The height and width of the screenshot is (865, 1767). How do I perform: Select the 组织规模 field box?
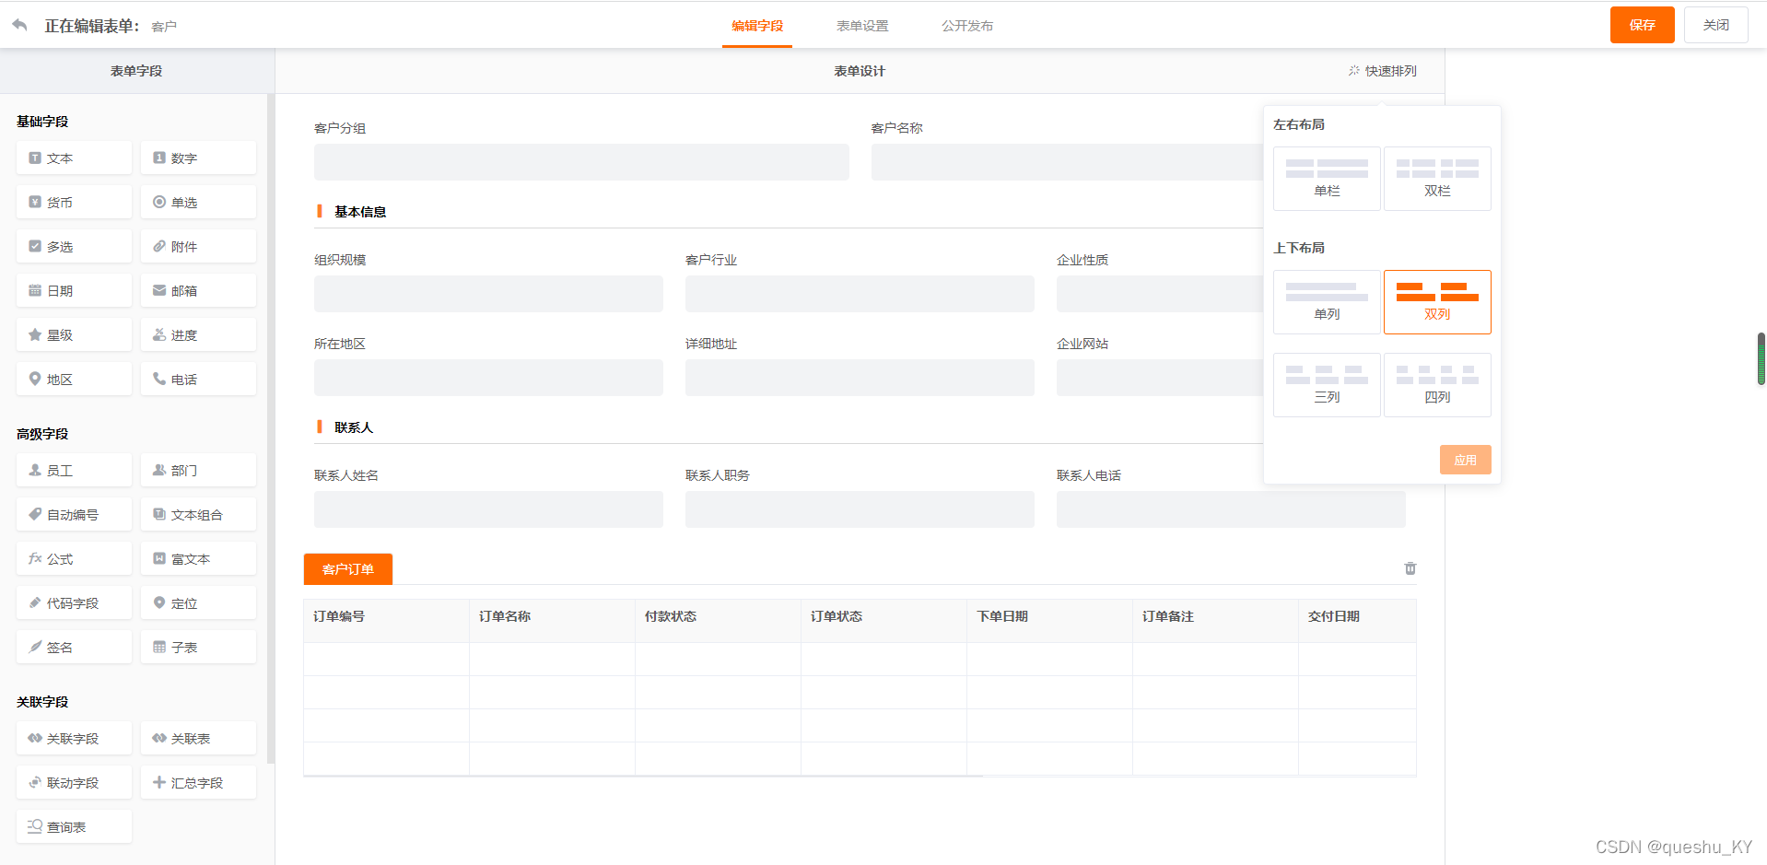point(488,294)
